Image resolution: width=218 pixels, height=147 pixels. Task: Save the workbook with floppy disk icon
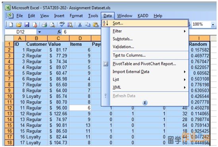pyautogui.click(x=27, y=25)
